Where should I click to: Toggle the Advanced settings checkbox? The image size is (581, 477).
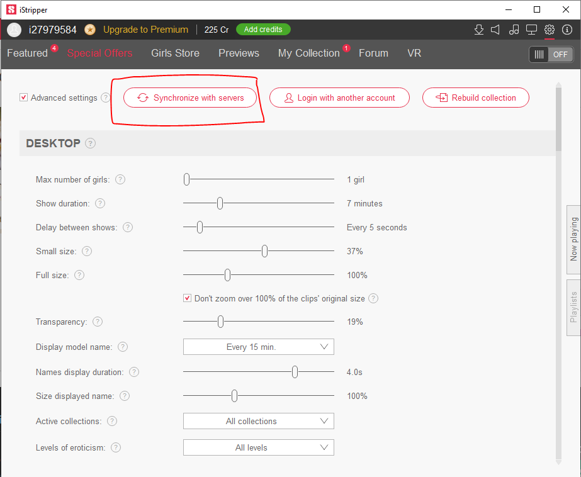(23, 98)
